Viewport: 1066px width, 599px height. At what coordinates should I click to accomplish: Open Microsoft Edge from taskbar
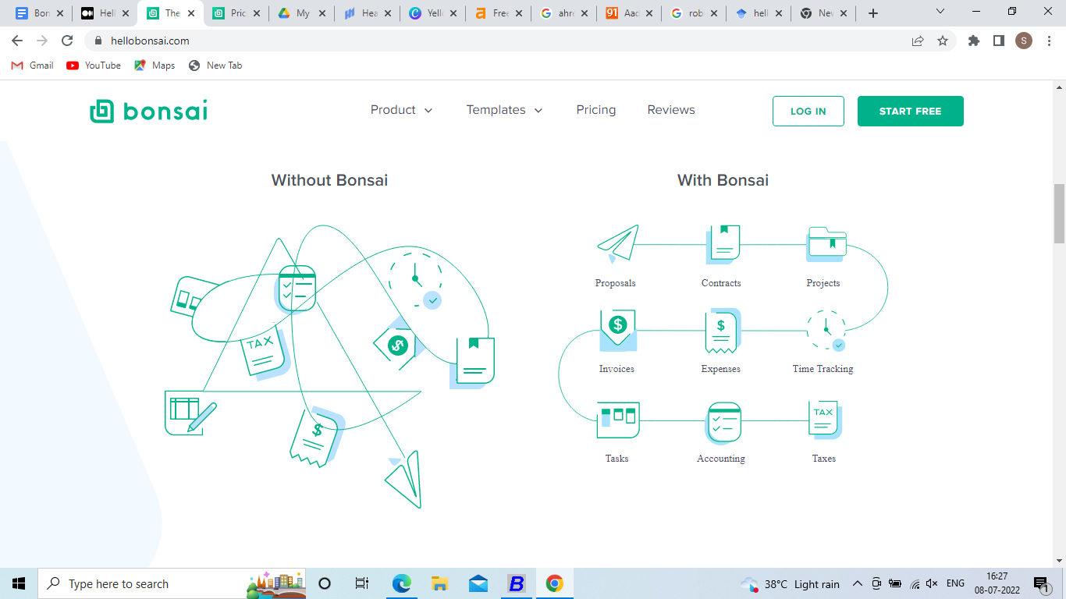(x=402, y=583)
